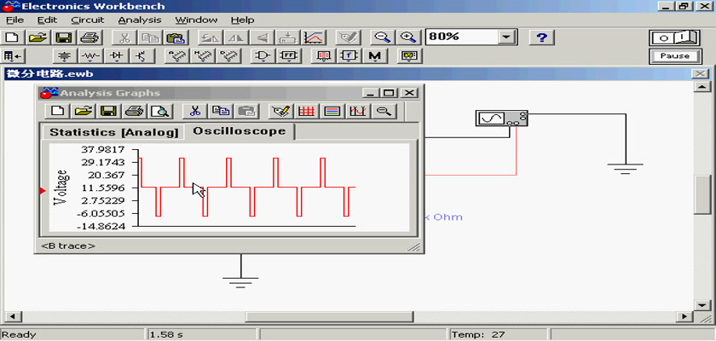This screenshot has width=716, height=341.
Task: Open a circuit file from main toolbar
Action: (39, 38)
